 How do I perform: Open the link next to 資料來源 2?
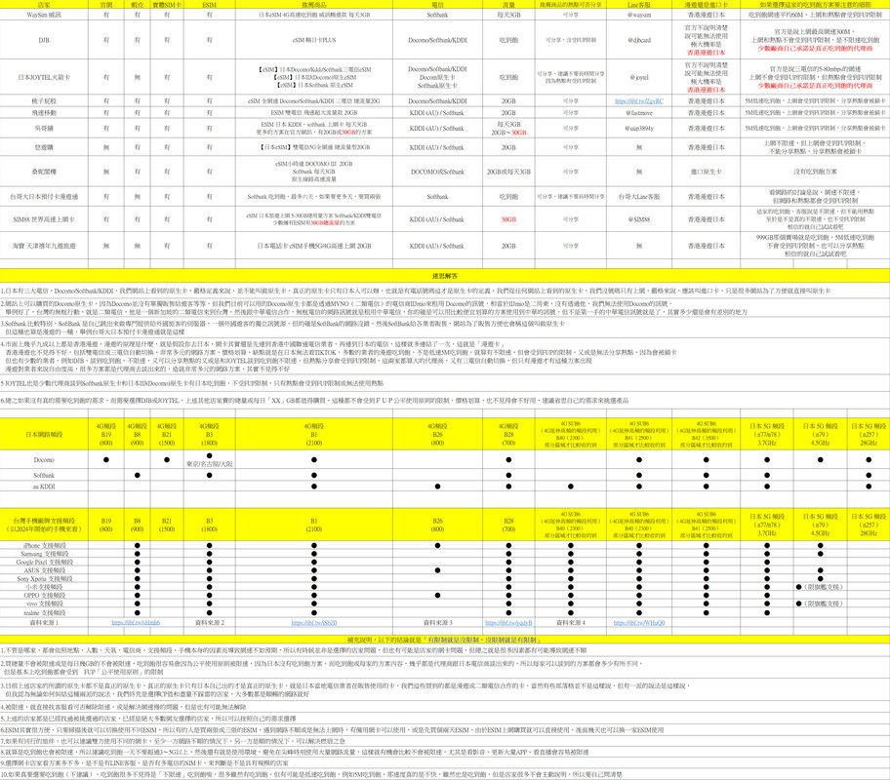314,623
